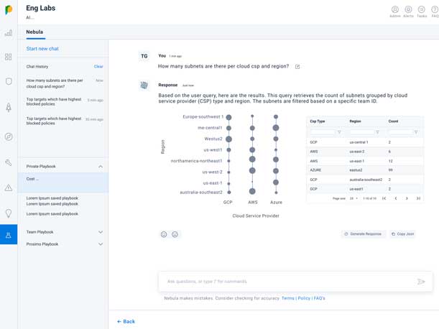Viewport: 439px width, 329px height.
Task: Click the lightbulb icon in sidebar
Action: [x=9, y=213]
